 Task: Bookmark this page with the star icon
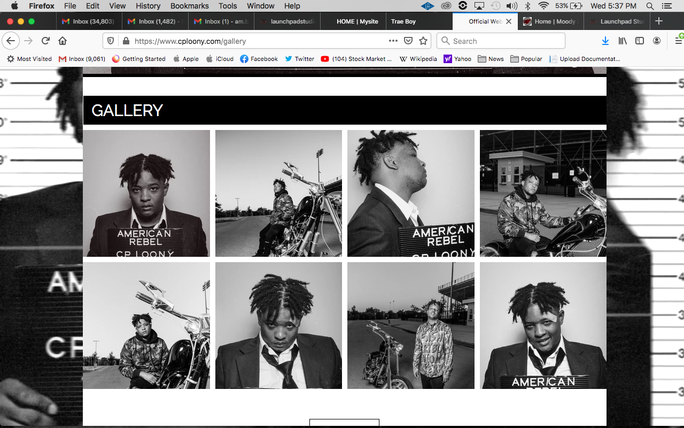(423, 41)
